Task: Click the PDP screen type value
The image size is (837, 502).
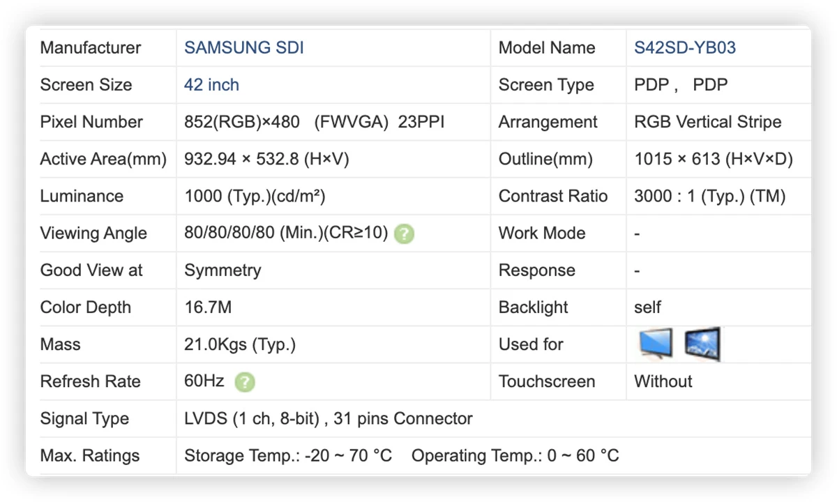Action: point(681,85)
